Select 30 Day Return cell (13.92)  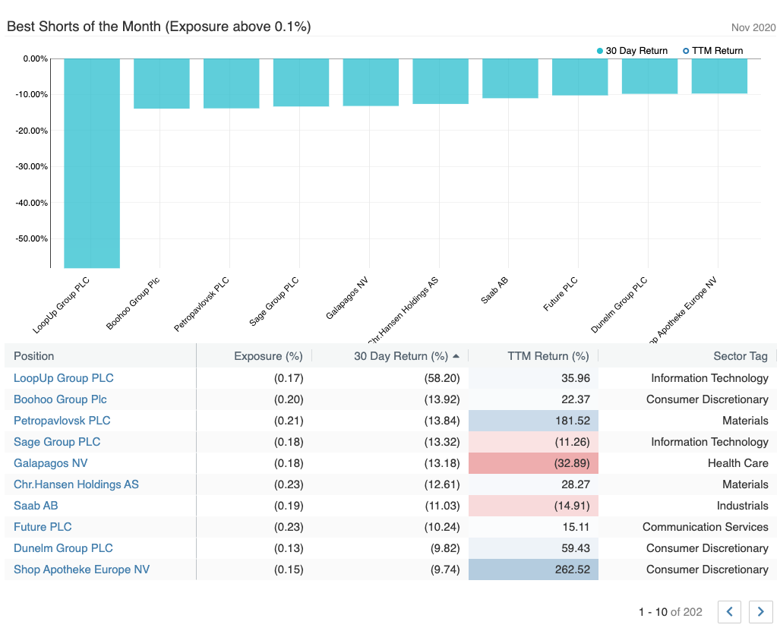390,399
